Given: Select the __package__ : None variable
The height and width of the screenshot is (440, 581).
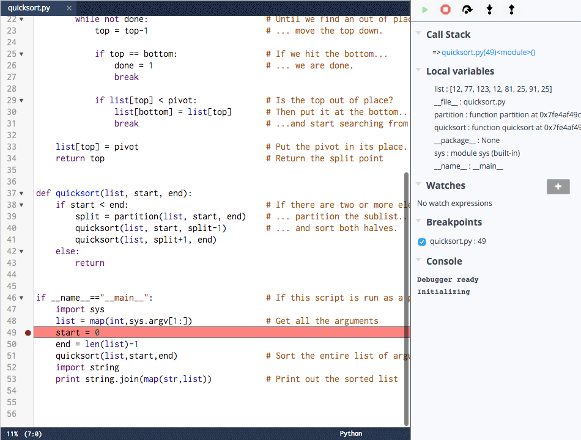Looking at the screenshot, I should [467, 141].
